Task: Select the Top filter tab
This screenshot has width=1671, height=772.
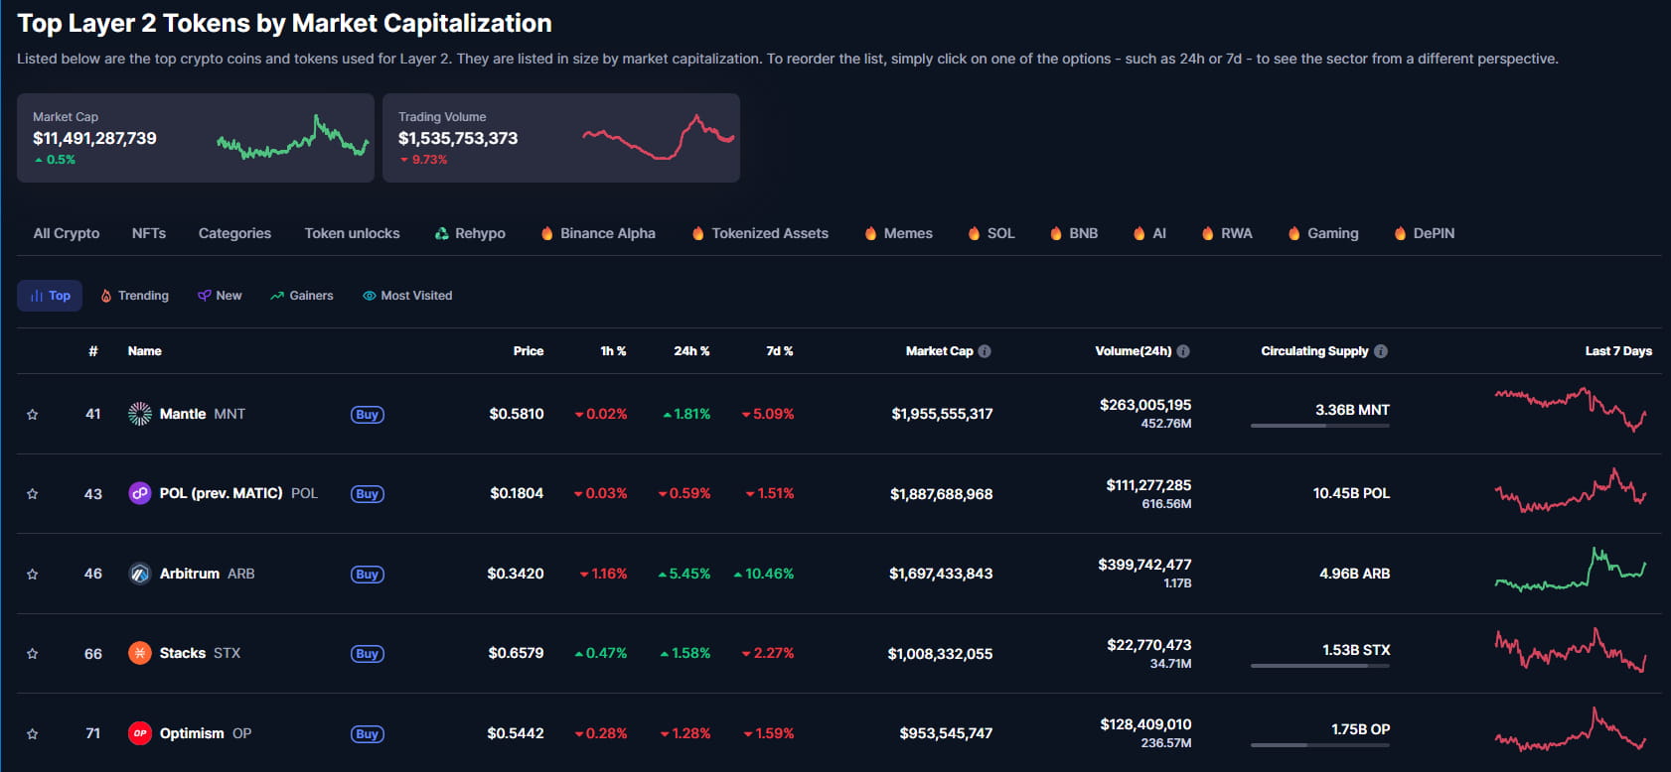Action: [x=50, y=296]
